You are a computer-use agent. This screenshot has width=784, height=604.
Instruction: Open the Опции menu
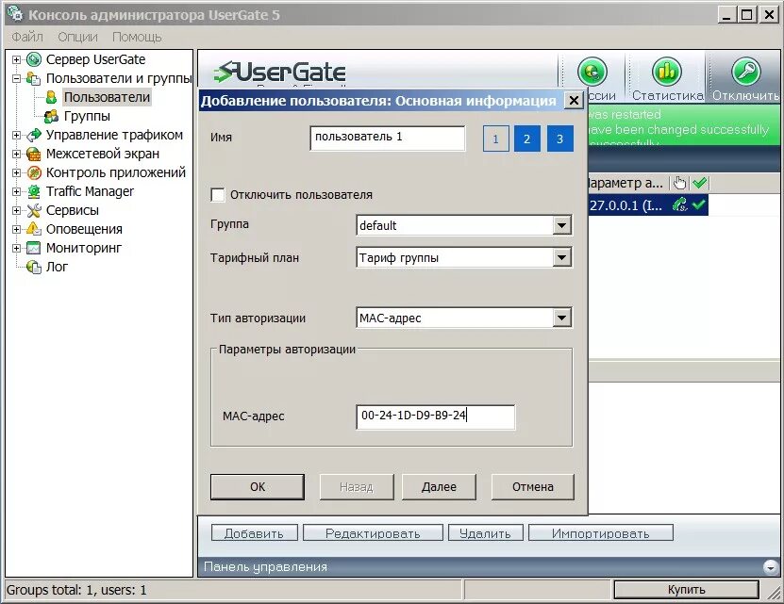tap(77, 37)
